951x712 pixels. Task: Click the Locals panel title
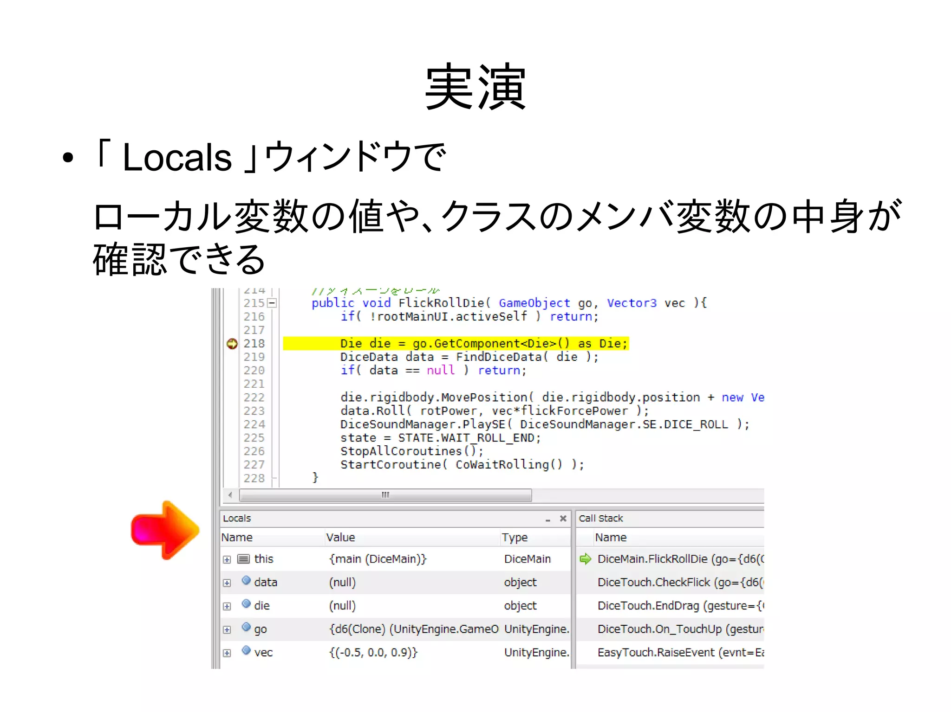[237, 518]
